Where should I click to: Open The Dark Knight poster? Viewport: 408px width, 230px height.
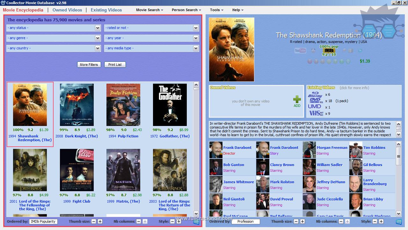point(77,105)
